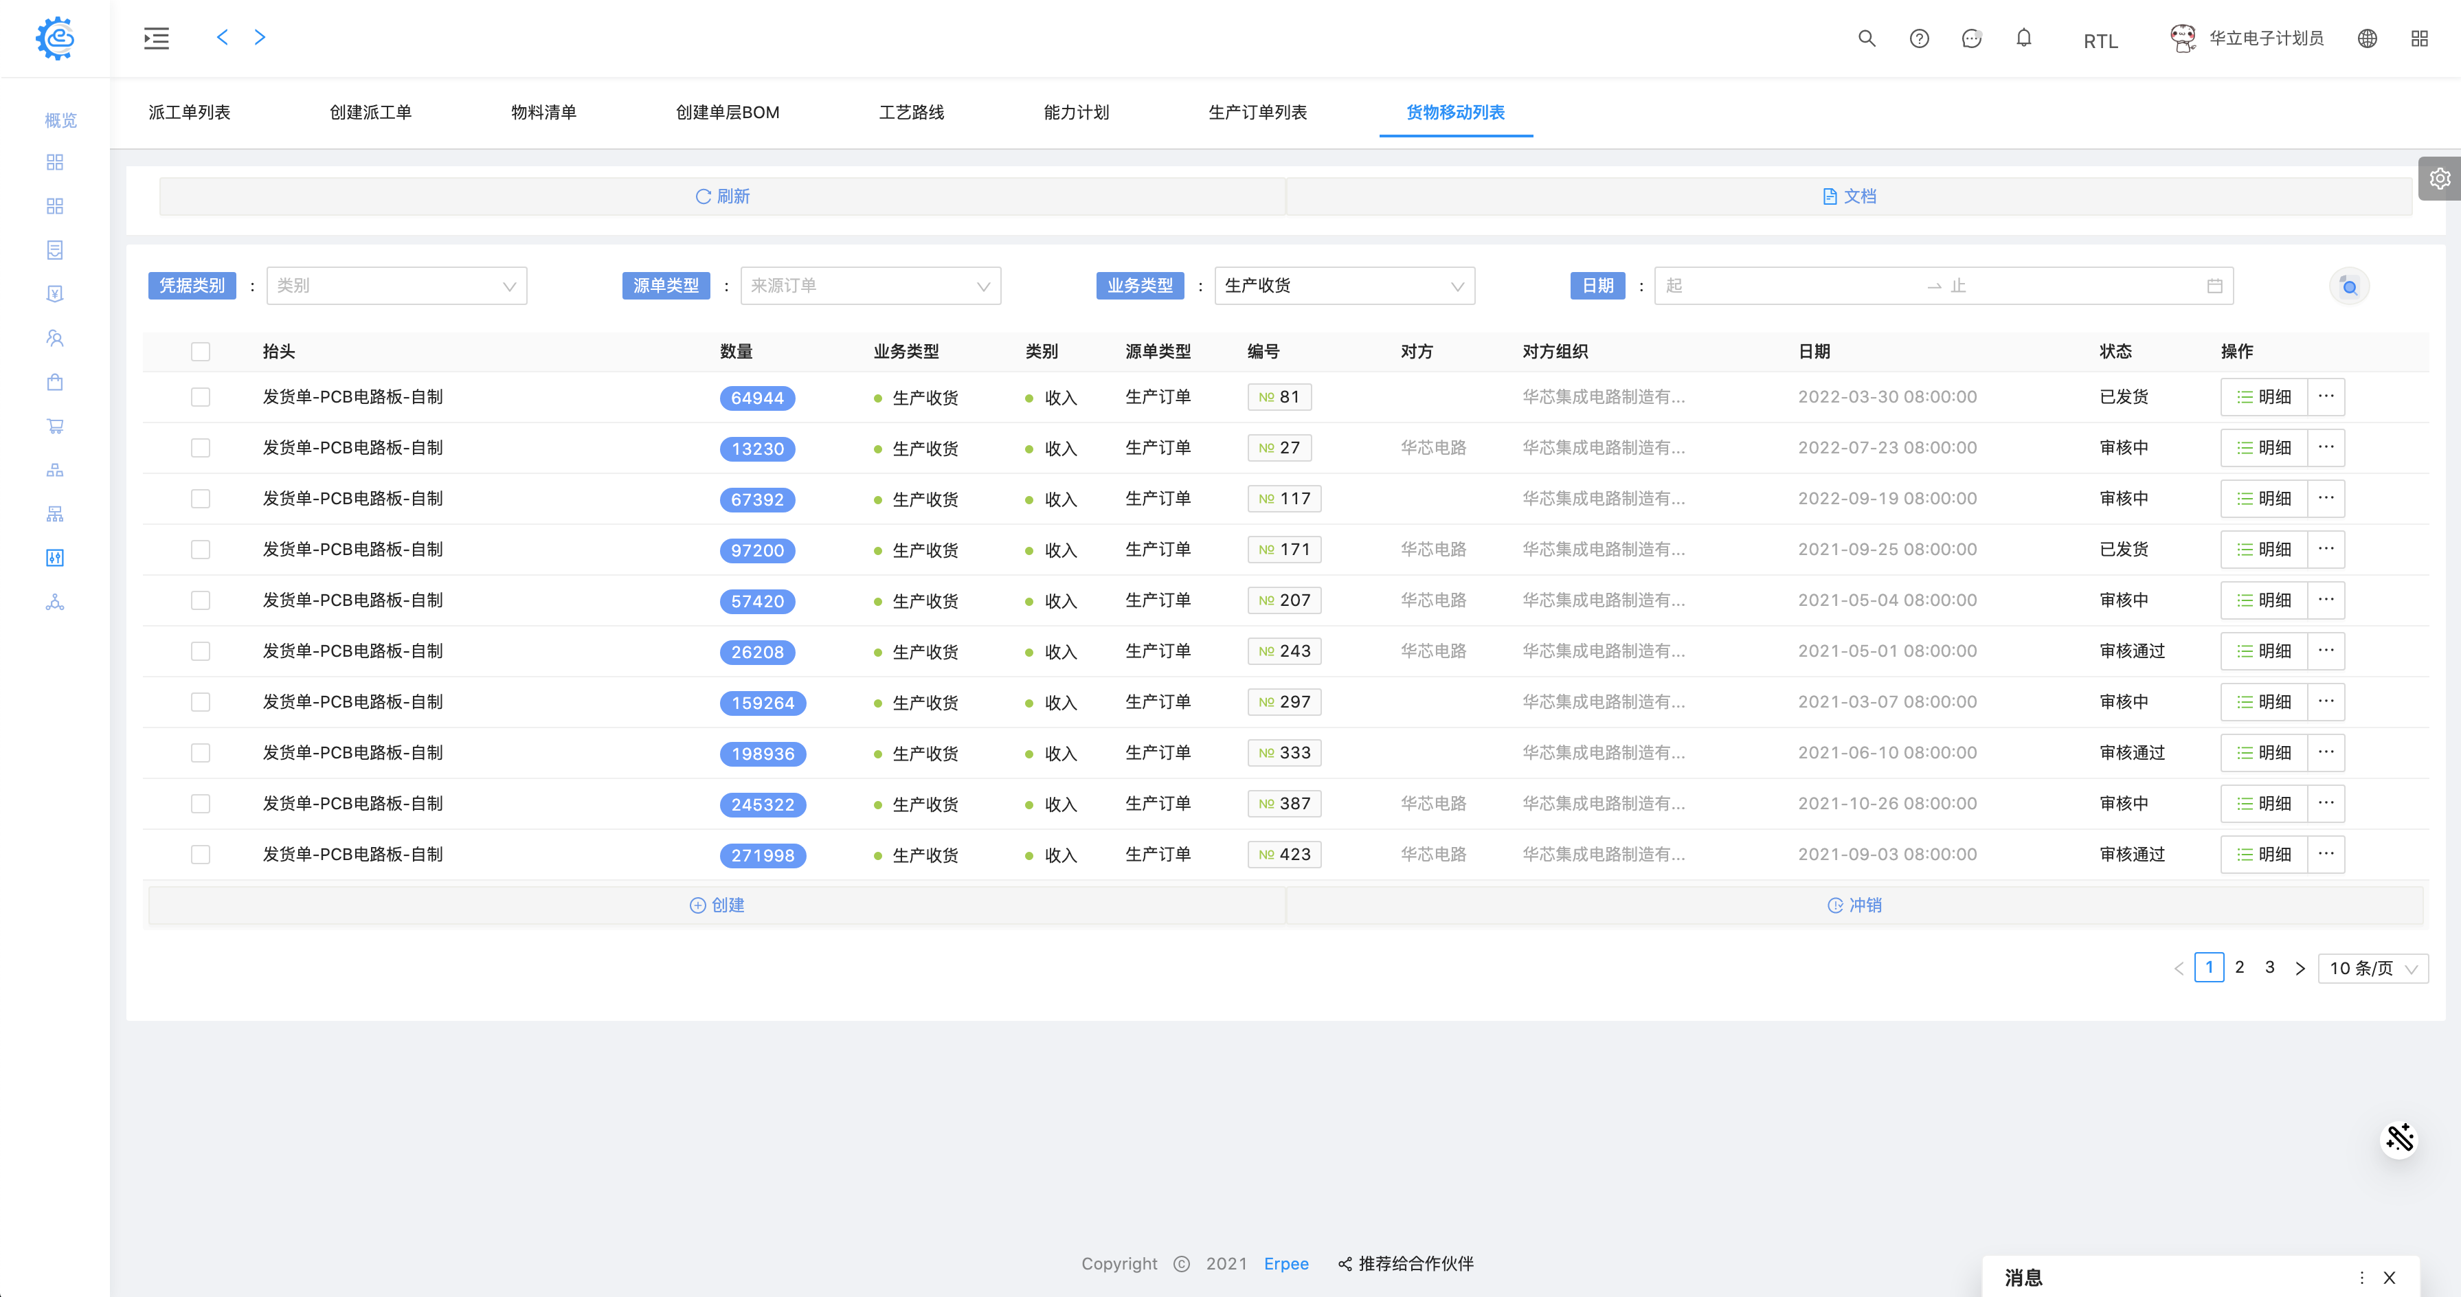Image resolution: width=2461 pixels, height=1297 pixels.
Task: Switch to the 生产订单列表 tab
Action: tap(1257, 113)
